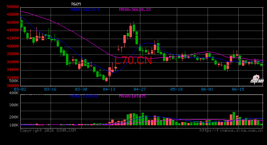Viewport: 267px width, 145px height.
Task: Click the 34000 price axis label
Action: (13, 70)
